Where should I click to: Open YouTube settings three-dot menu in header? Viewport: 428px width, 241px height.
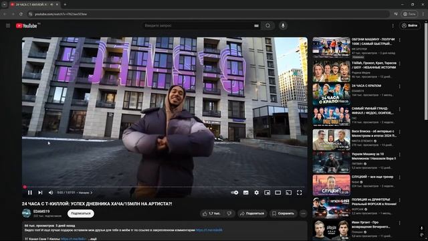pyautogui.click(x=393, y=25)
